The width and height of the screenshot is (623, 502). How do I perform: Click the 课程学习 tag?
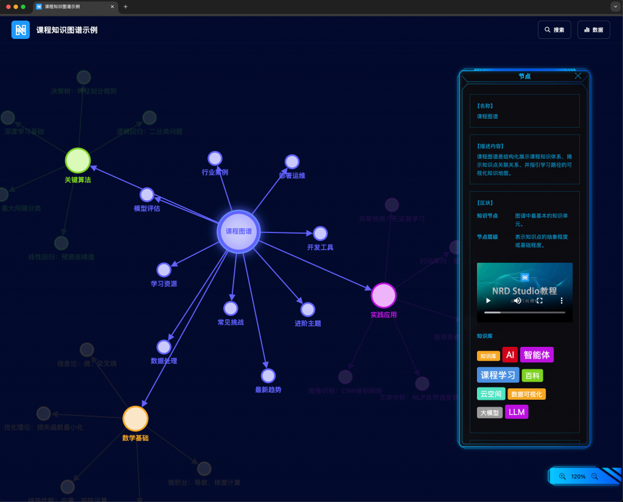[498, 375]
